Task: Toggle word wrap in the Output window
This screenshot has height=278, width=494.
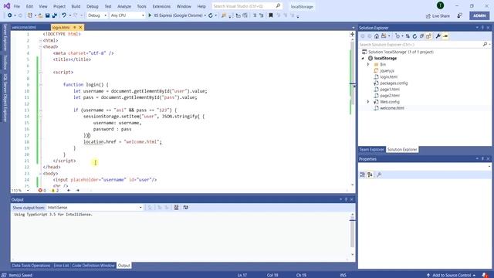Action: pos(185,208)
